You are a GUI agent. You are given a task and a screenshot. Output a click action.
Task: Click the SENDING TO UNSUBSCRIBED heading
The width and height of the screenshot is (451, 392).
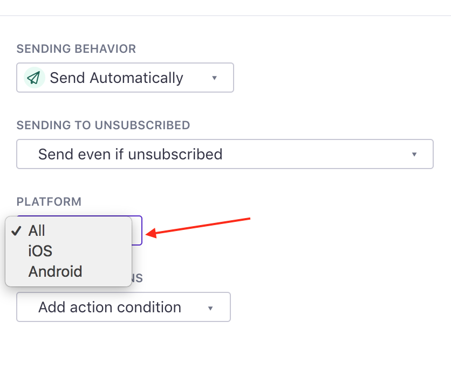tap(103, 125)
